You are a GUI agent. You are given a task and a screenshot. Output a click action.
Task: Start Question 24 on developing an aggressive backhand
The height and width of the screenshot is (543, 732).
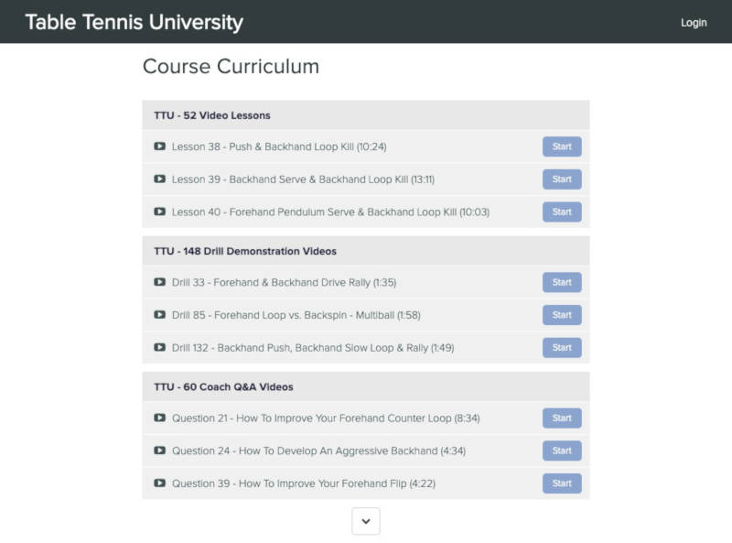[x=562, y=451]
